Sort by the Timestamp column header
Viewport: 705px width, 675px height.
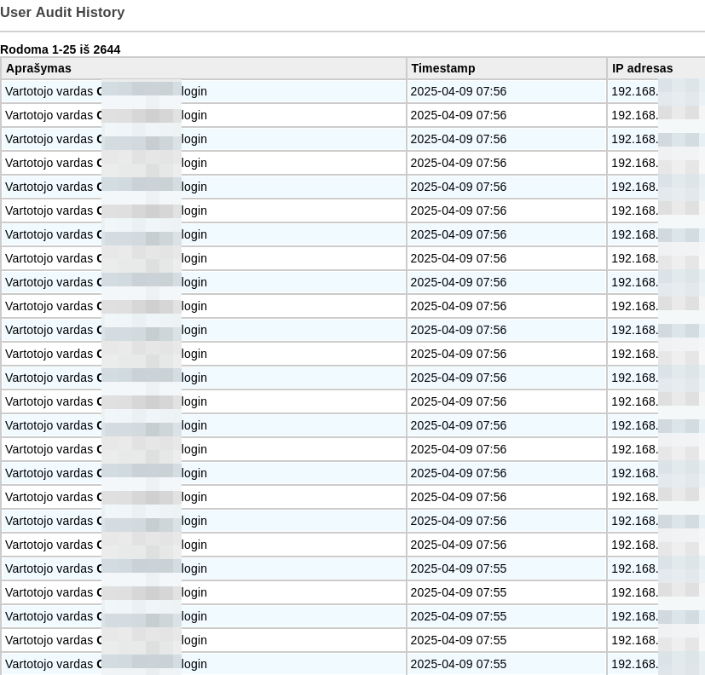click(442, 68)
